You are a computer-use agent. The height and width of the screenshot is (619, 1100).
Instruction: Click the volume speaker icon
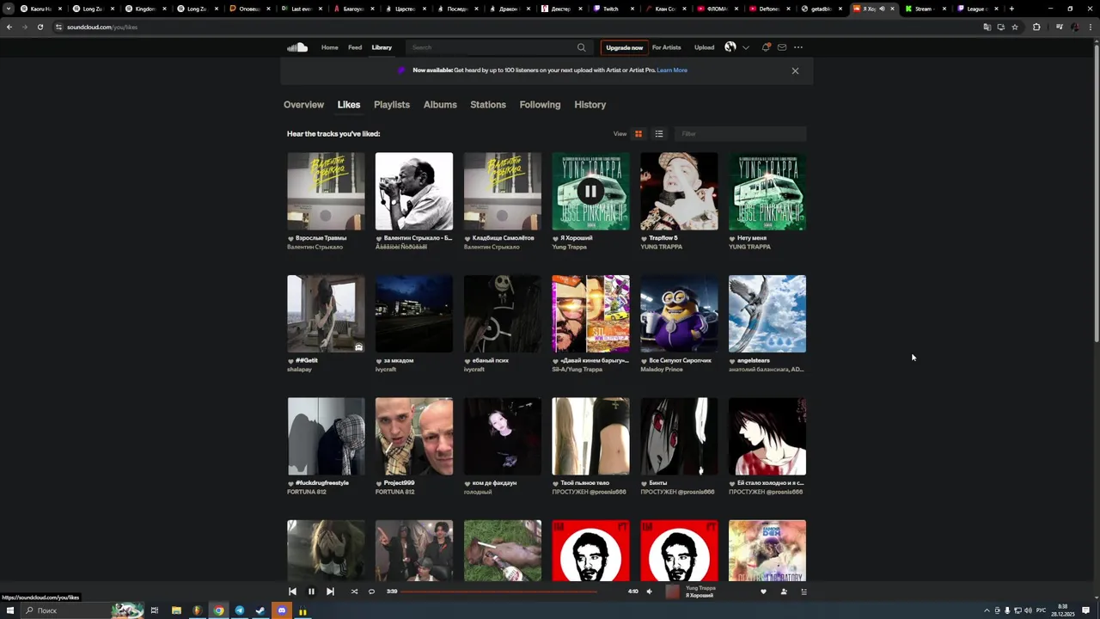pos(649,591)
